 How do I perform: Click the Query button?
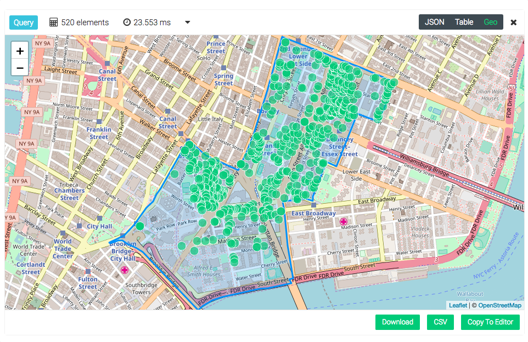pyautogui.click(x=24, y=23)
